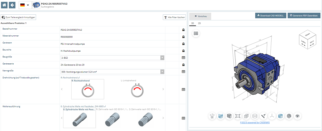Screen dimensions: 322x131
Task: Switch to the 3D view tab
Action: [193, 23]
